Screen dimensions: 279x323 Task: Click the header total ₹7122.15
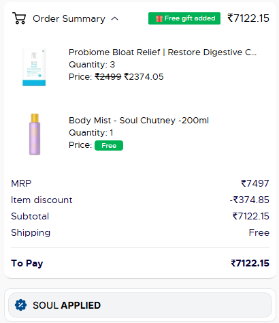[248, 18]
